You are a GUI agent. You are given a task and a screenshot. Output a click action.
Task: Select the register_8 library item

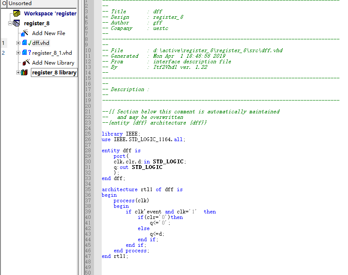[54, 73]
